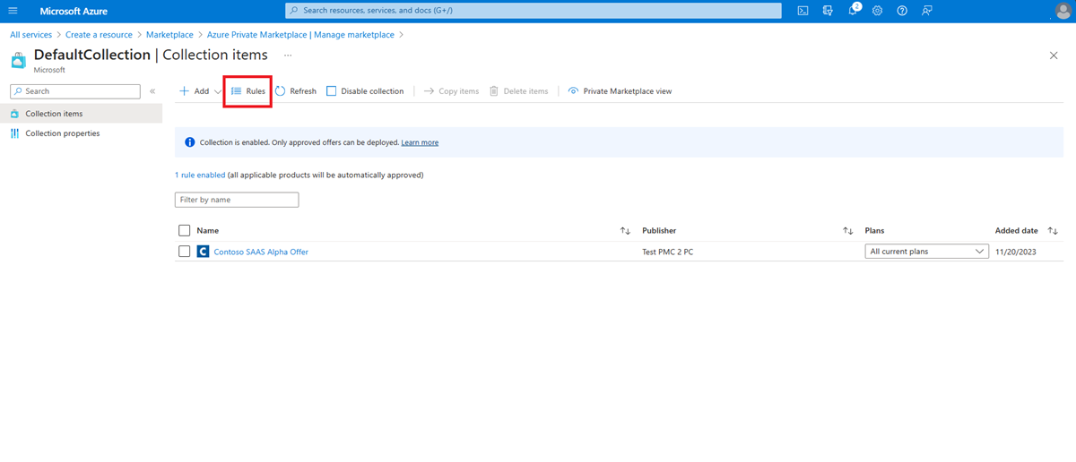Tick the select-all checkbox in table header

(184, 231)
